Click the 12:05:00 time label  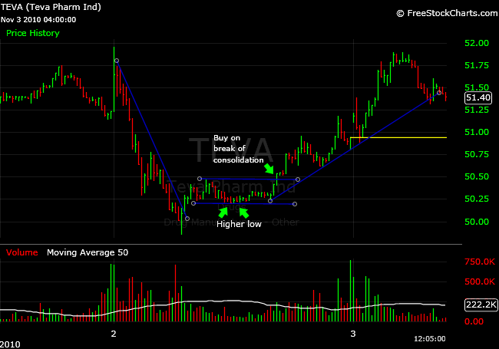[x=429, y=339]
